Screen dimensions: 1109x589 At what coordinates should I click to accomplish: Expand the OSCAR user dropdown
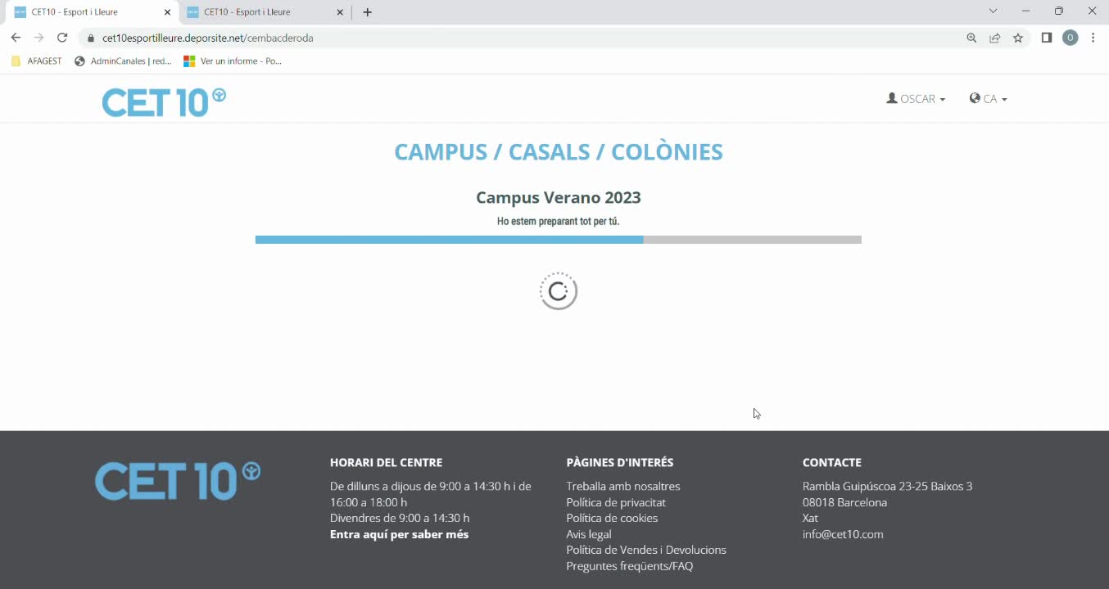916,99
